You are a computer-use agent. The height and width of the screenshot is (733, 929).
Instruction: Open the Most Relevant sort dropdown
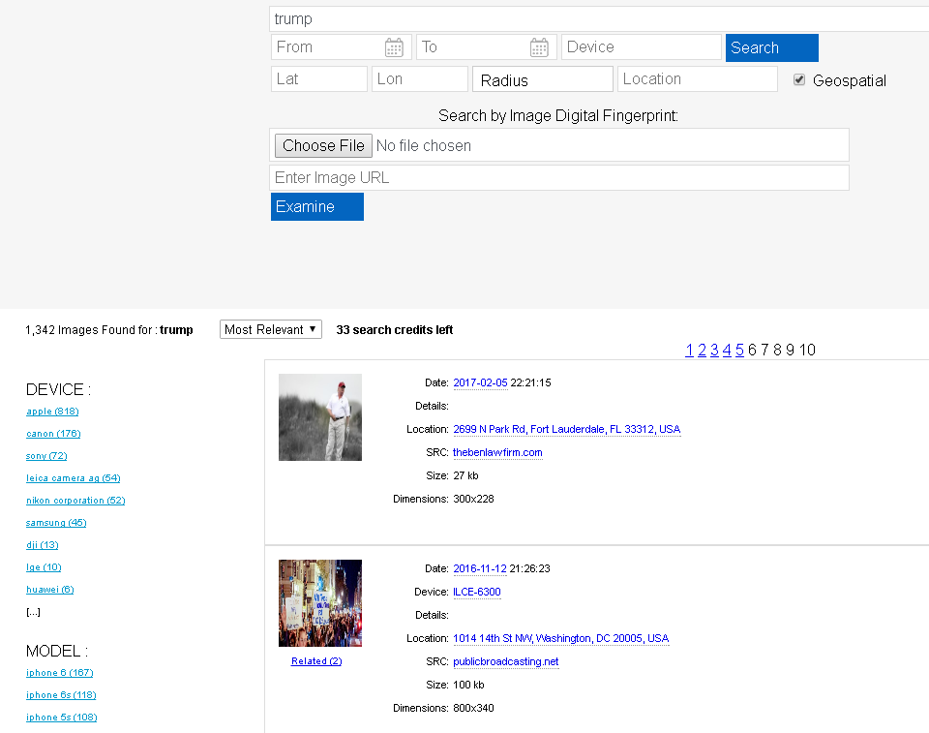[270, 329]
